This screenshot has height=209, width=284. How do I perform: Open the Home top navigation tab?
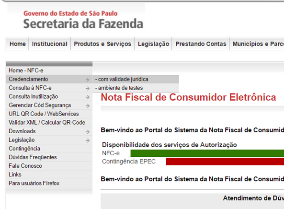tap(18, 44)
